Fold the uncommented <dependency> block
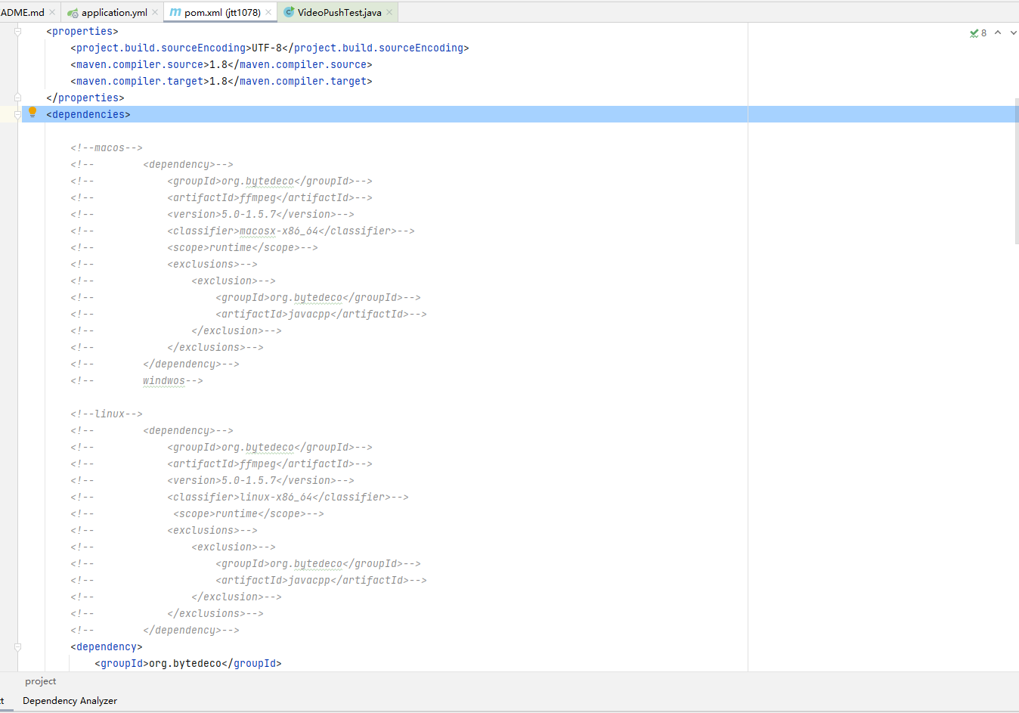The width and height of the screenshot is (1019, 713). [x=17, y=647]
